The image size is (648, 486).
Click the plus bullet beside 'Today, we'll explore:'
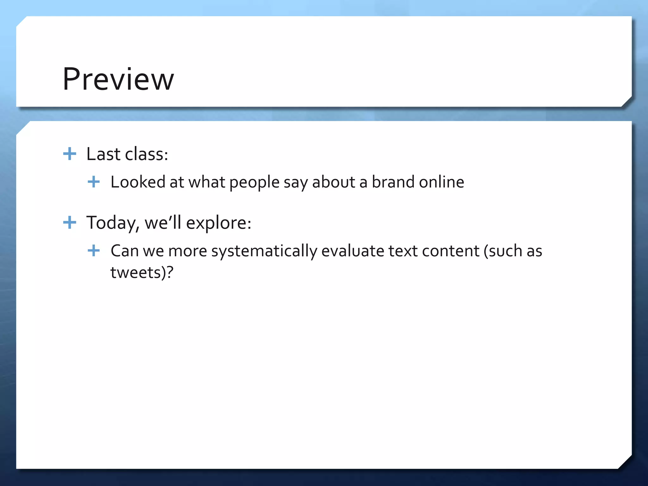70,223
